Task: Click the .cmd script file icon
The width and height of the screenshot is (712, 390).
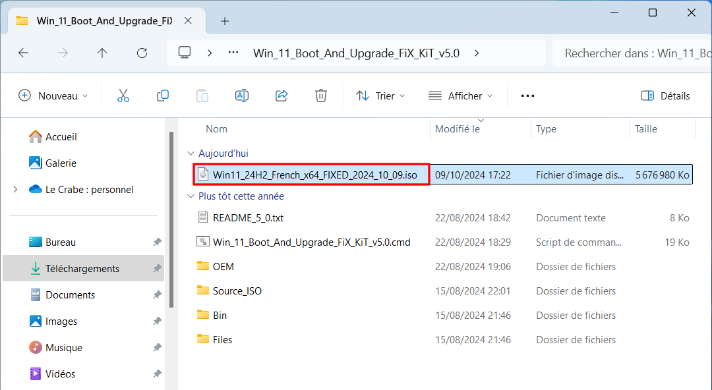Action: 202,242
